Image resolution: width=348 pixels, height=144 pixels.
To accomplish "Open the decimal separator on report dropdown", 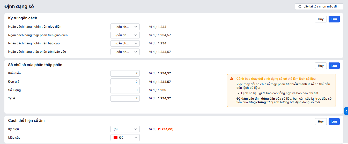I will (125, 52).
